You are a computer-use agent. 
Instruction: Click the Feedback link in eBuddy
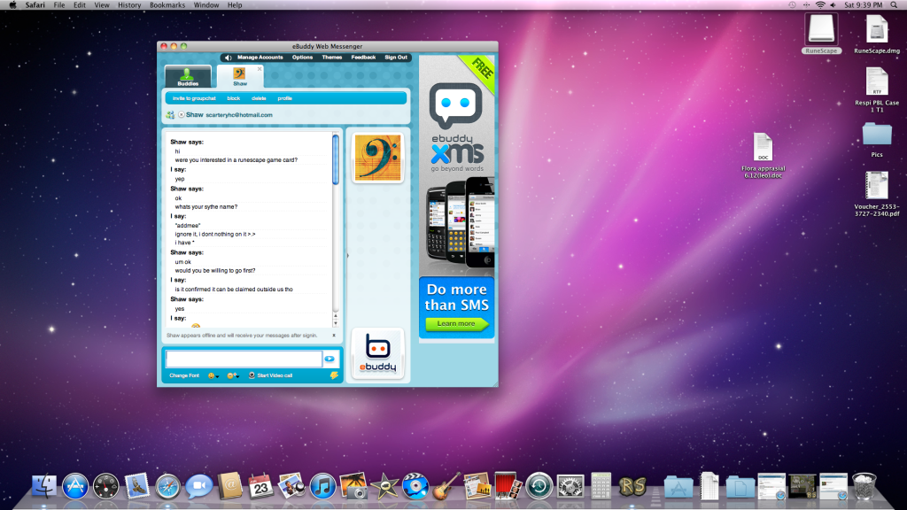tap(363, 58)
